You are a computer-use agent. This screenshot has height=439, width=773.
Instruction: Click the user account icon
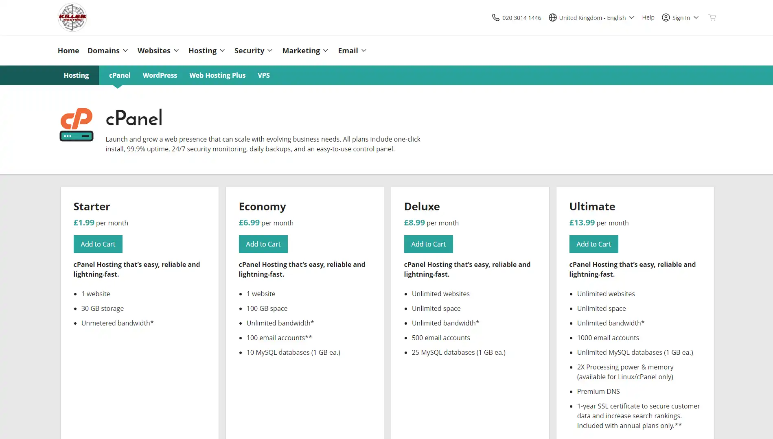click(666, 17)
